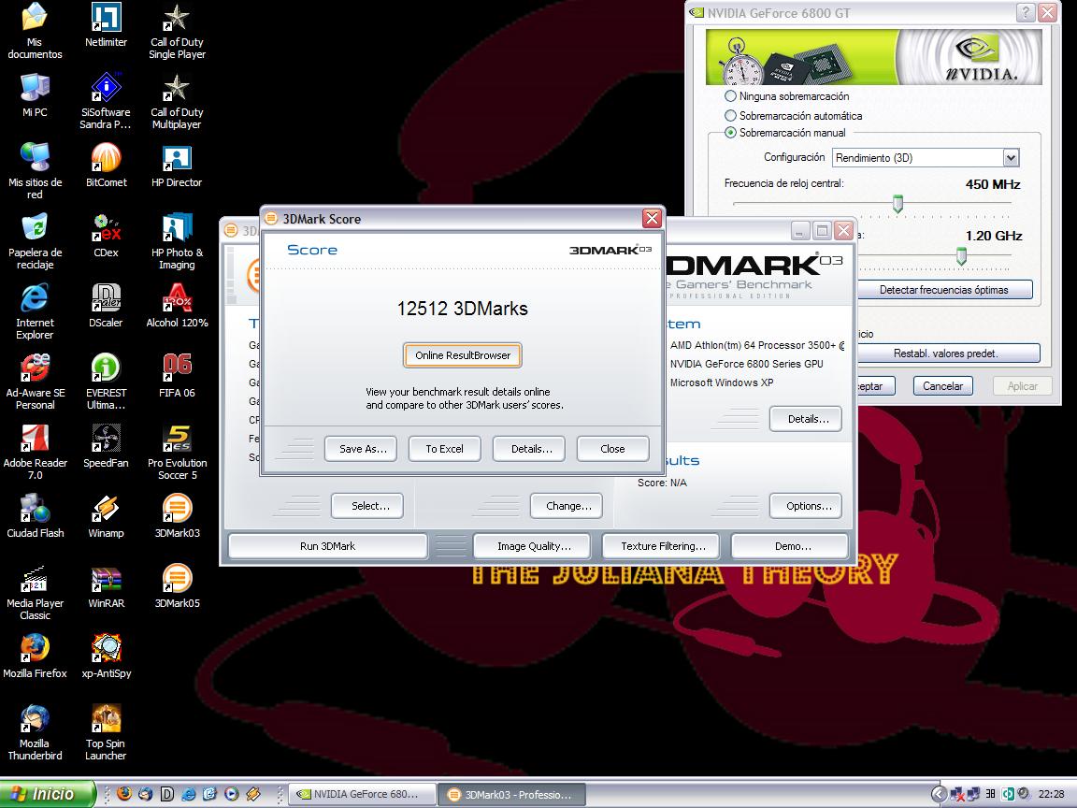Launch Winamp desktop icon
Image resolution: width=1077 pixels, height=808 pixels.
(x=106, y=516)
